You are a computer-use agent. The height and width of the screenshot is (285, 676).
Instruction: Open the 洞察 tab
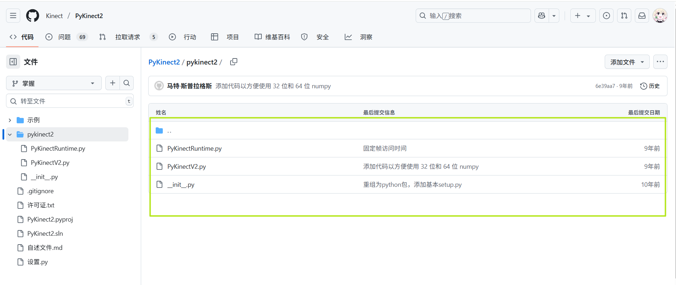[x=359, y=37]
